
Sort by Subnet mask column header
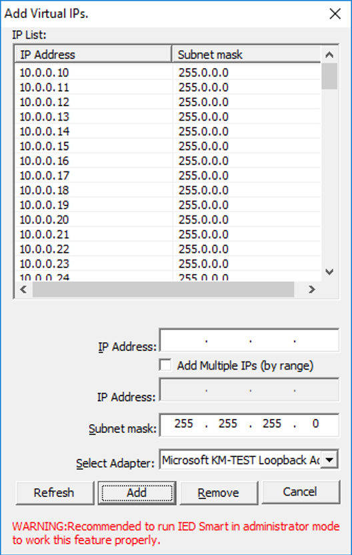pos(247,55)
